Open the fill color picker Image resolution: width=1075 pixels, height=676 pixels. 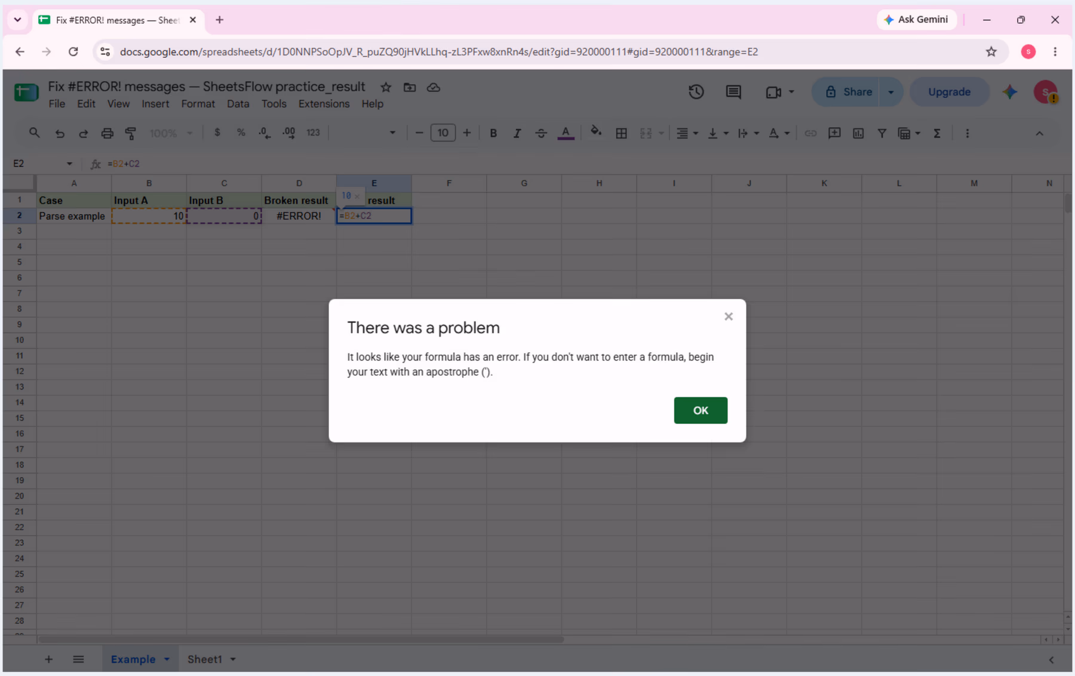(x=595, y=133)
